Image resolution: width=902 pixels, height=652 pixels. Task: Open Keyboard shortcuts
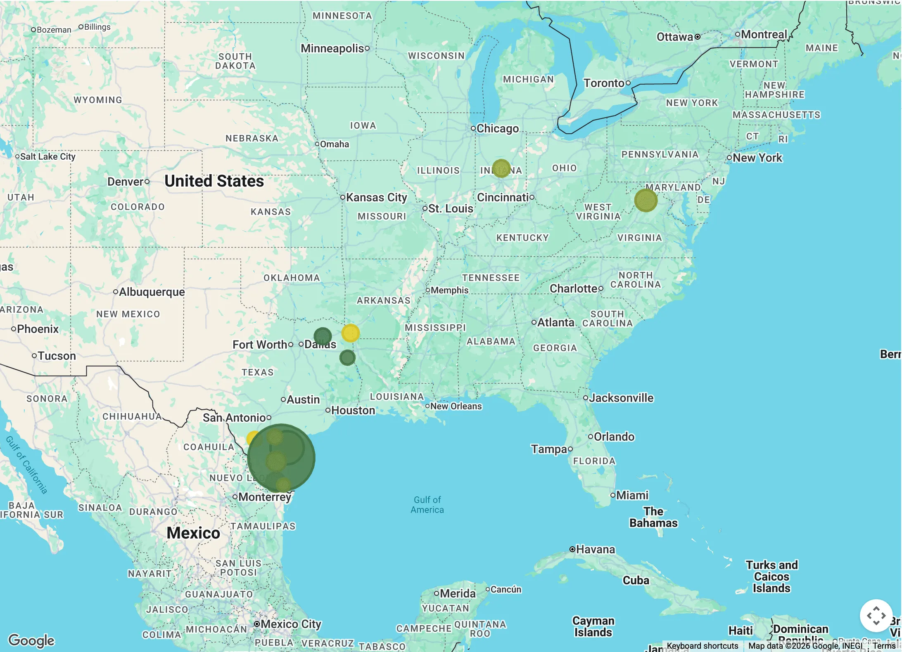click(702, 646)
